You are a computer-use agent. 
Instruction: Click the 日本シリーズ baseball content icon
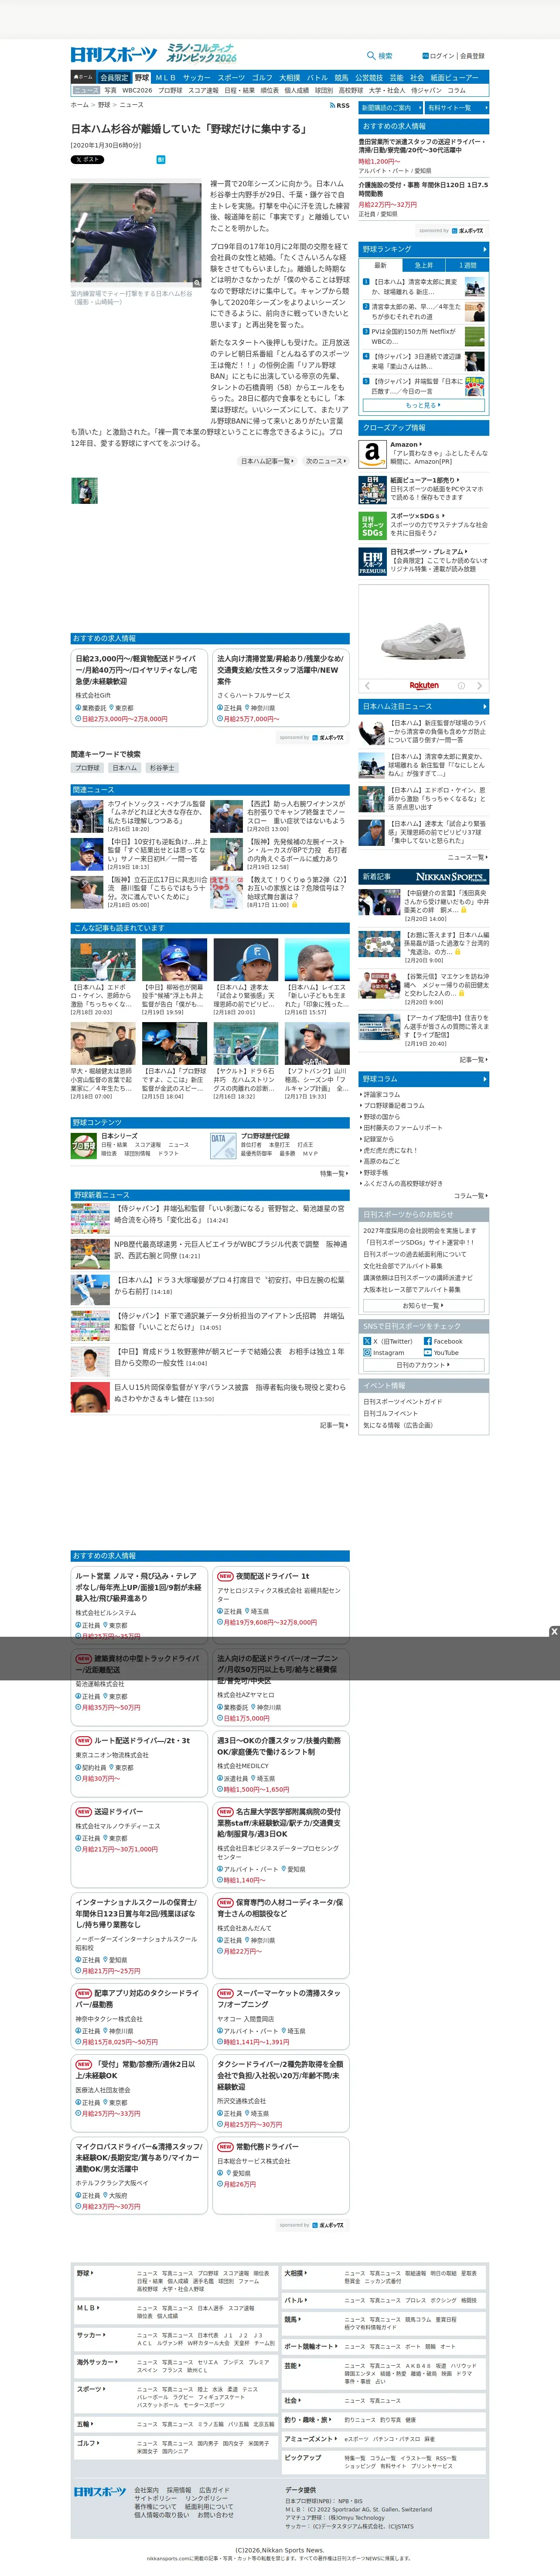tap(84, 1145)
